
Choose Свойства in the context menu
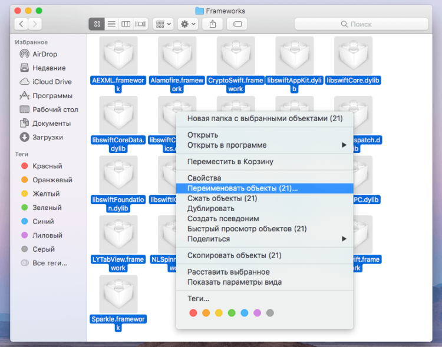pyautogui.click(x=265, y=178)
